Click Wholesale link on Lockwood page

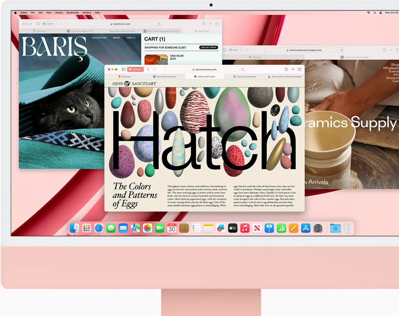pyautogui.click(x=391, y=68)
